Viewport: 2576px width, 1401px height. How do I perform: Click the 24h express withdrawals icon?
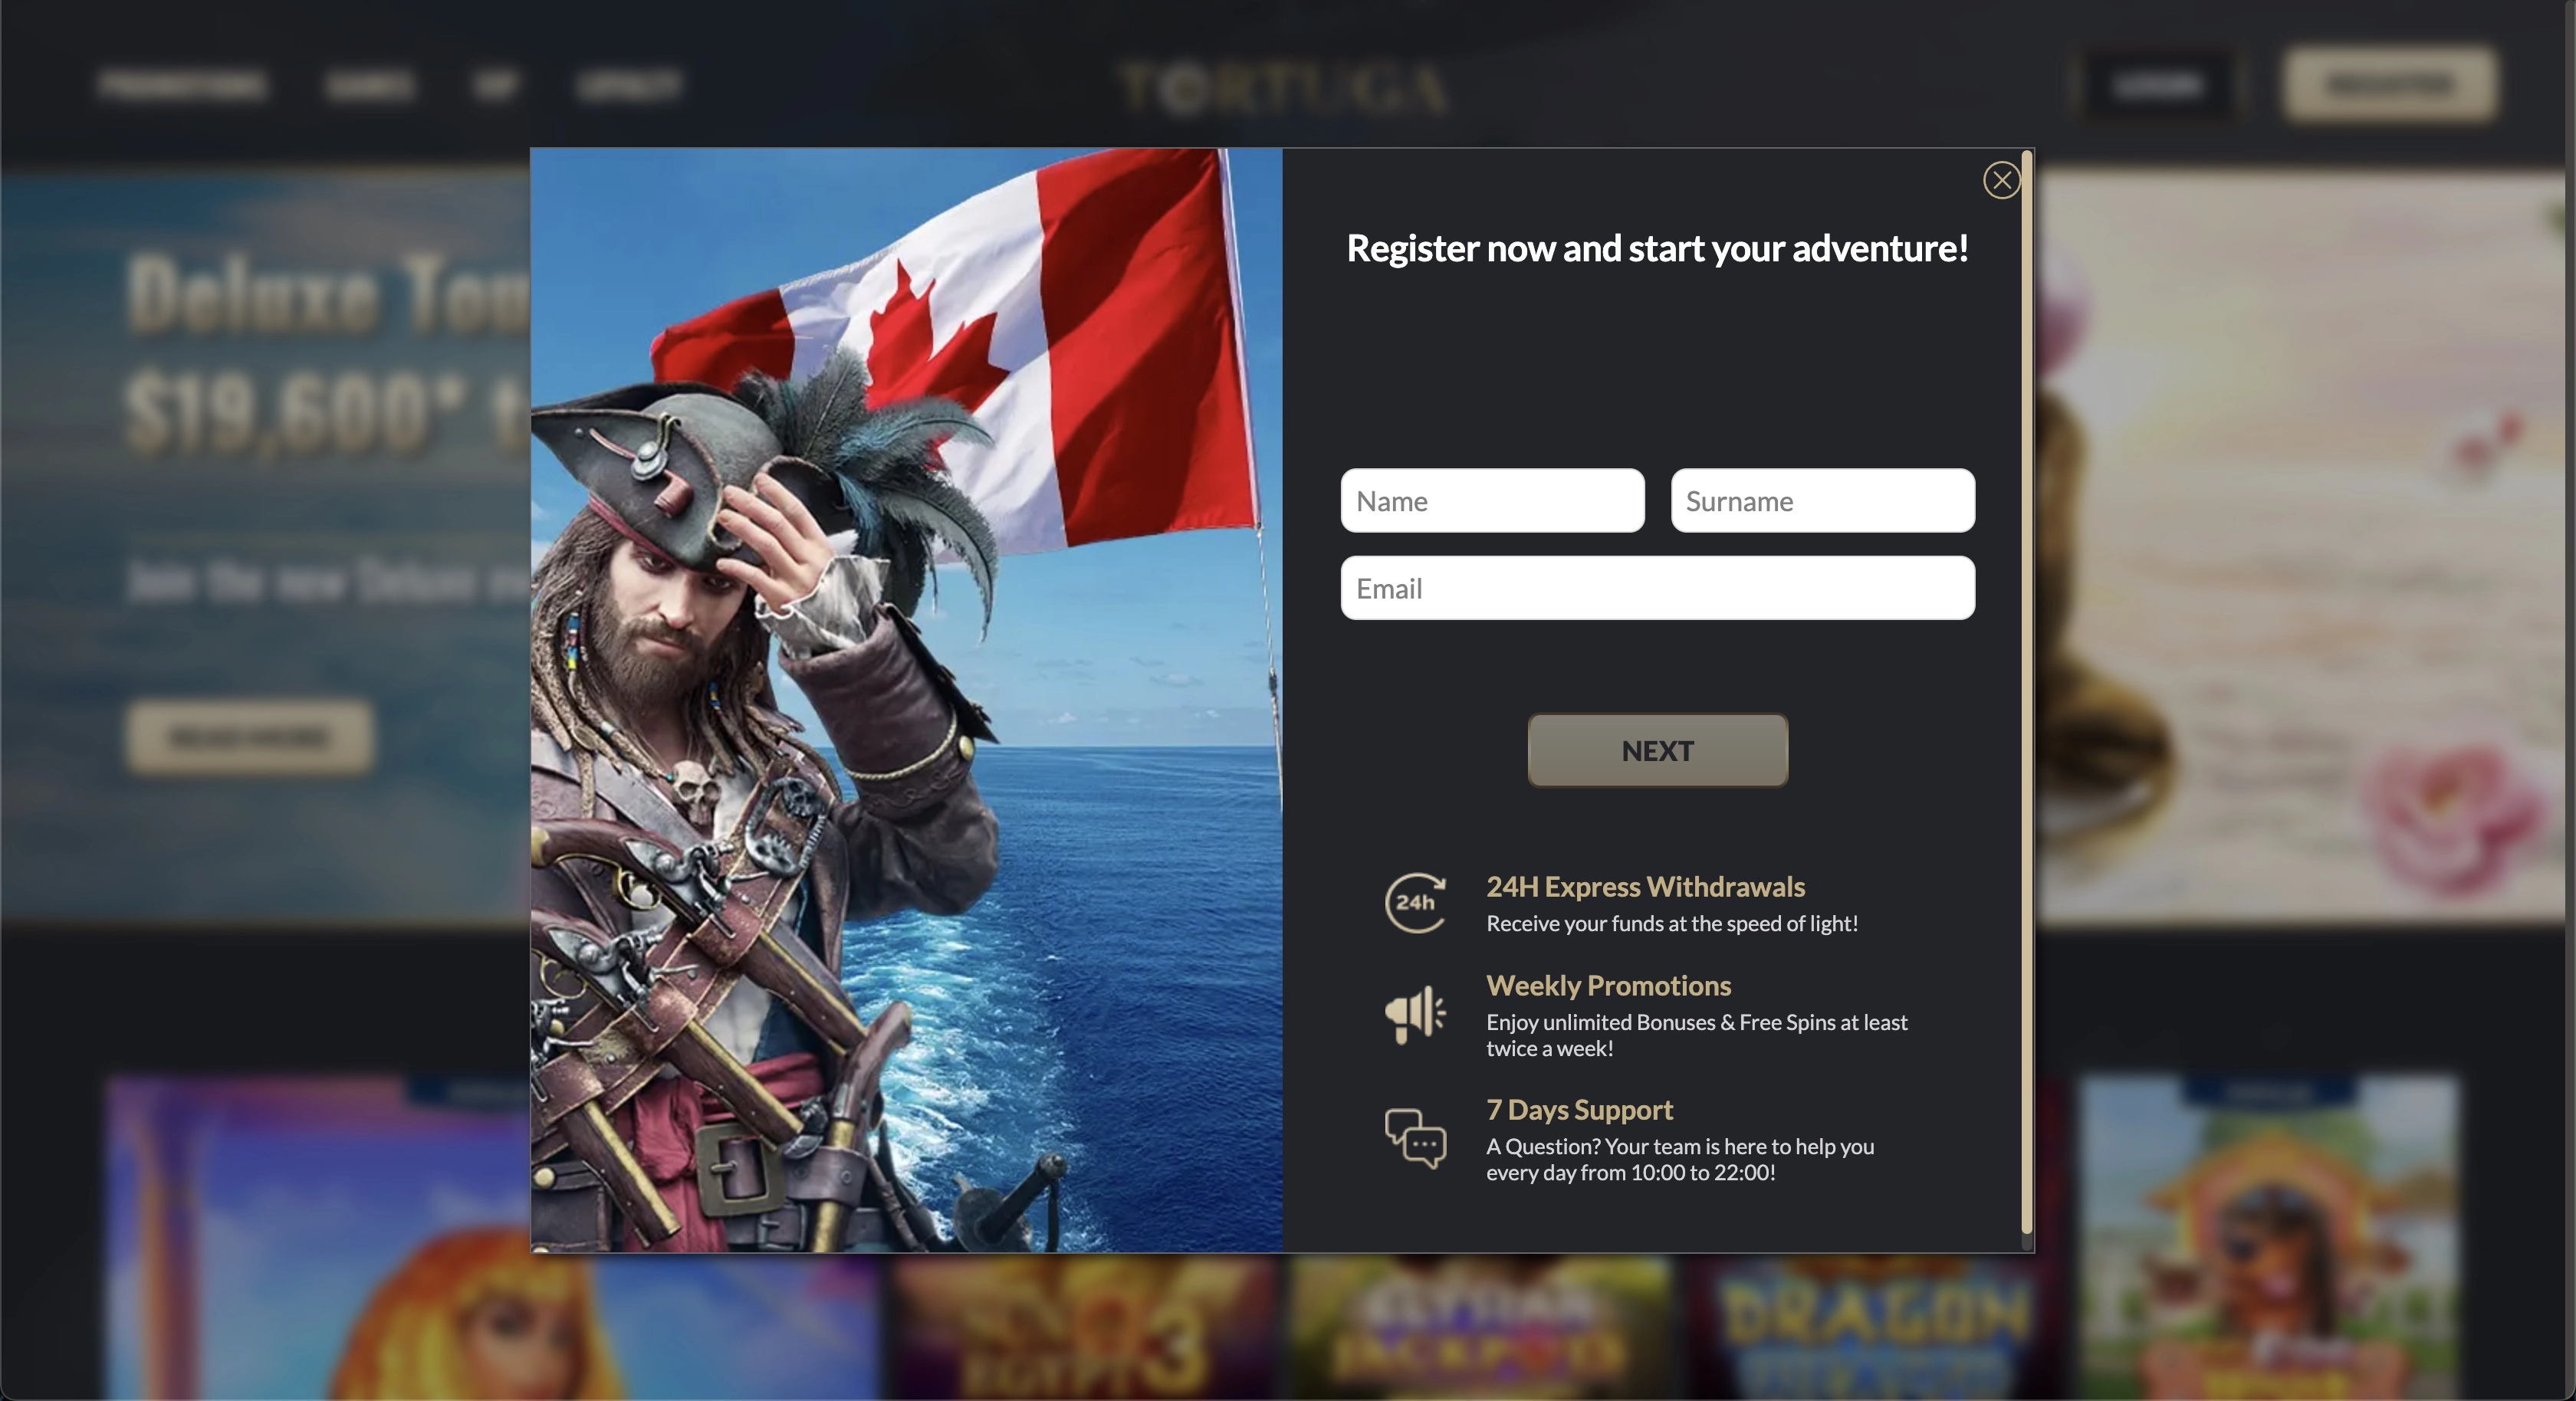pos(1415,903)
